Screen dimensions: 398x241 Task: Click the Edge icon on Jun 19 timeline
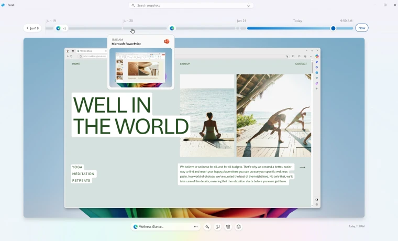[x=58, y=28]
